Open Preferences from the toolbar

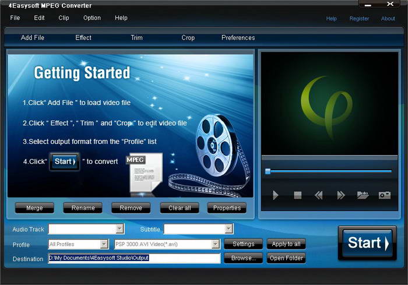238,37
